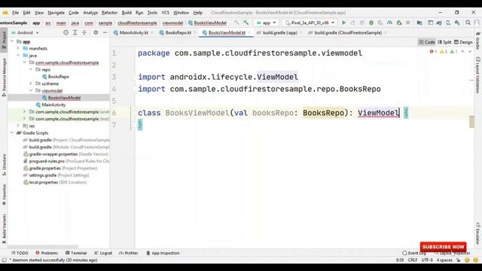Run the app with the green play icon

click(x=343, y=23)
